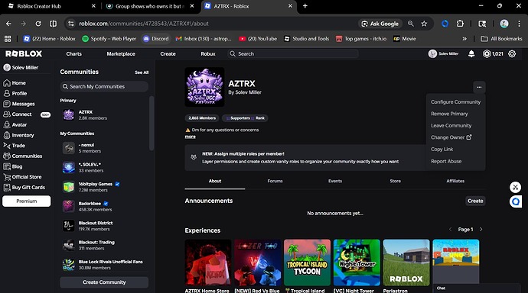Go to next Experiences page arrow
This screenshot has width=528, height=293.
(x=481, y=230)
